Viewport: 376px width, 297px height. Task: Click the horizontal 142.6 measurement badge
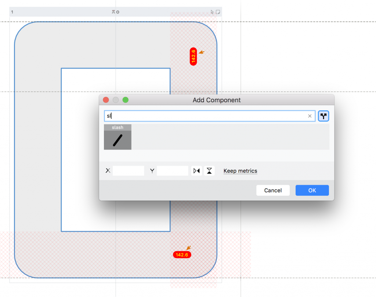(182, 254)
